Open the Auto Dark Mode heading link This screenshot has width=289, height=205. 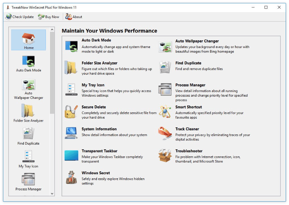97,40
